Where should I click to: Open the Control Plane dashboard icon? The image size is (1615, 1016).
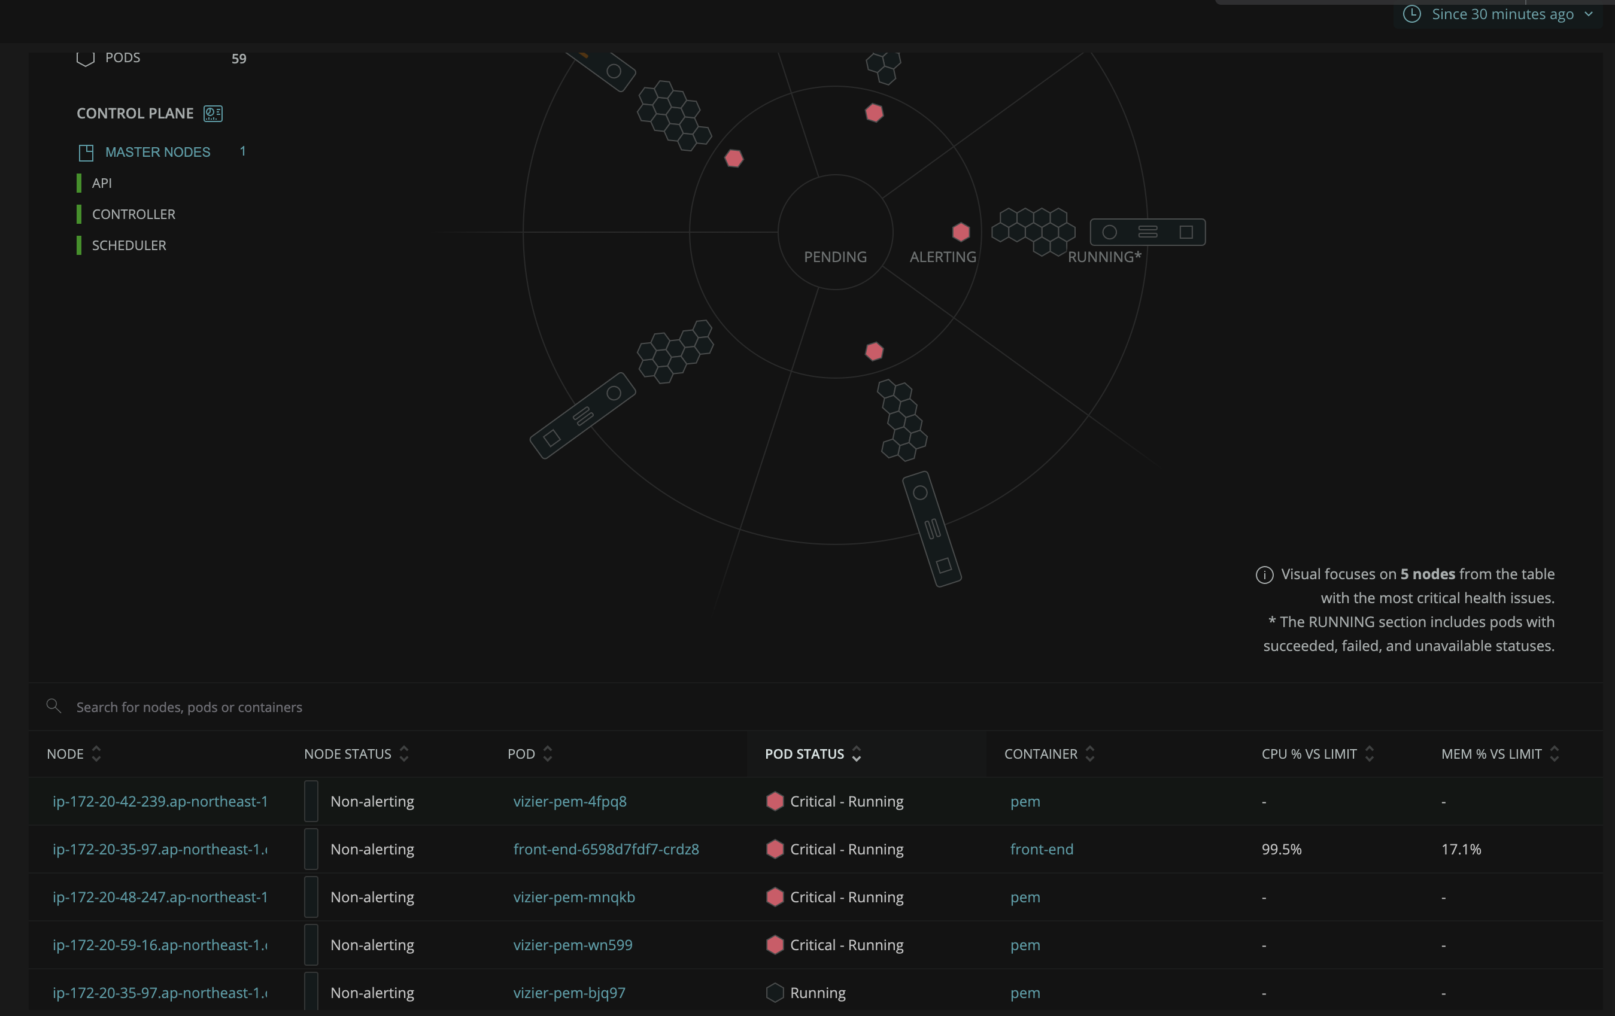point(212,113)
